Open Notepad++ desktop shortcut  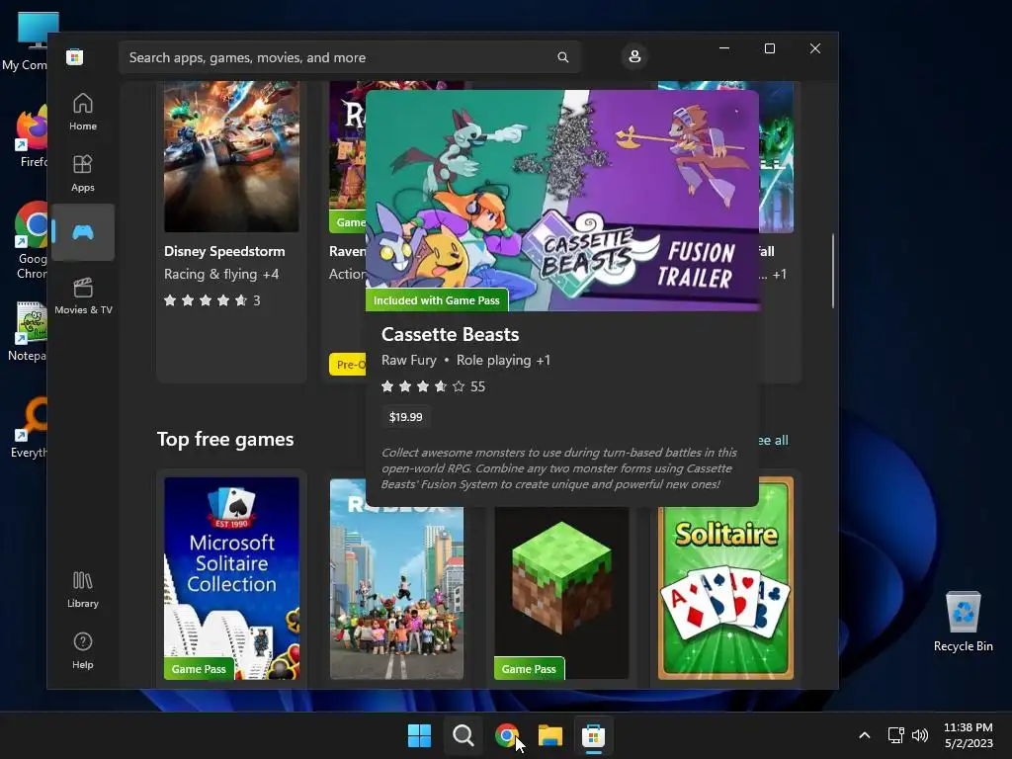27,331
